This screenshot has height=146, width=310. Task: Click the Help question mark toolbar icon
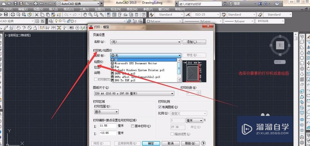point(144,15)
